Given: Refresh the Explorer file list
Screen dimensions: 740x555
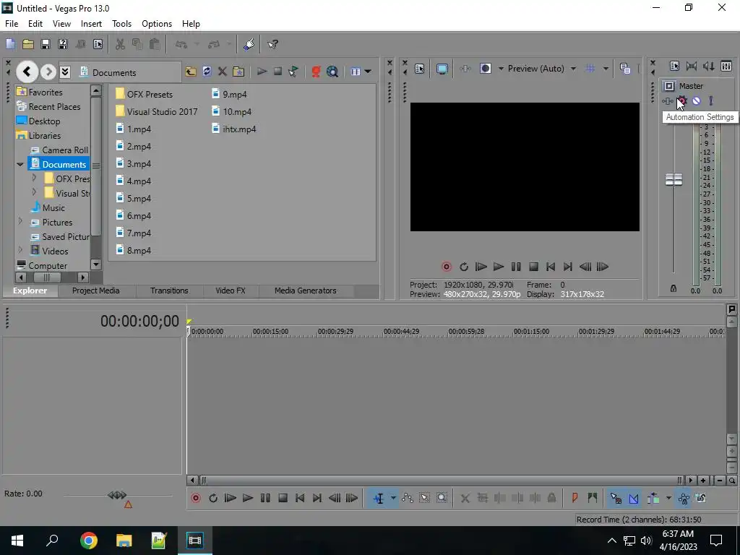Looking at the screenshot, I should coord(207,72).
